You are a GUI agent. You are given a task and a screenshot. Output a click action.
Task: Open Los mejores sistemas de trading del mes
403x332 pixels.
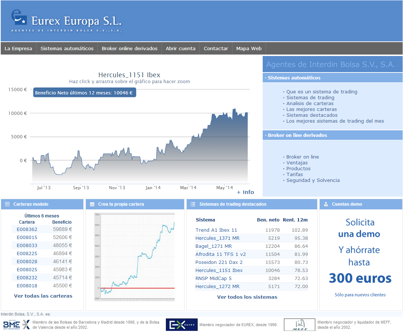pos(335,121)
